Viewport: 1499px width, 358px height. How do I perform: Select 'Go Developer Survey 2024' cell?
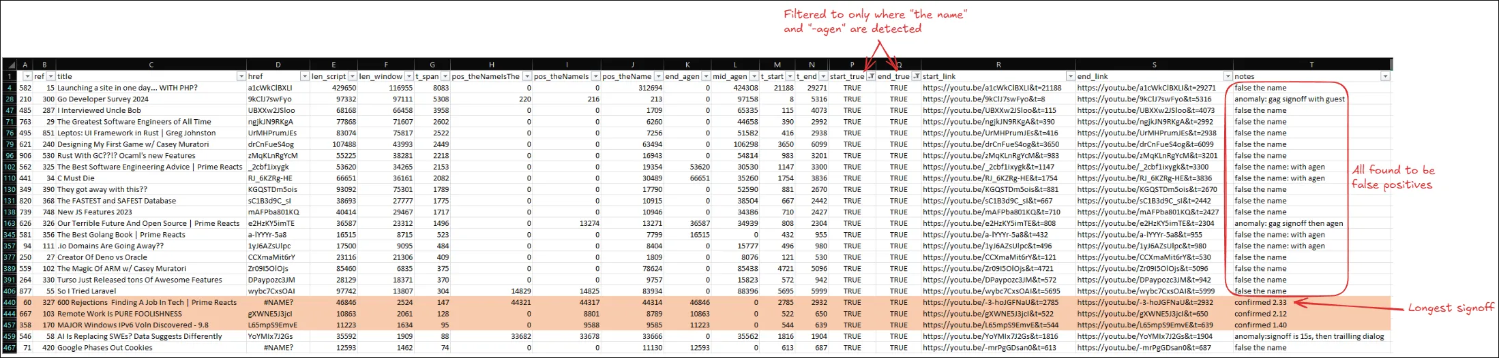pyautogui.click(x=151, y=99)
